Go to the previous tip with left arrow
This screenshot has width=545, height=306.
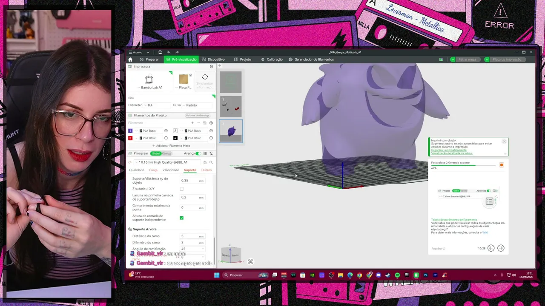(491, 248)
